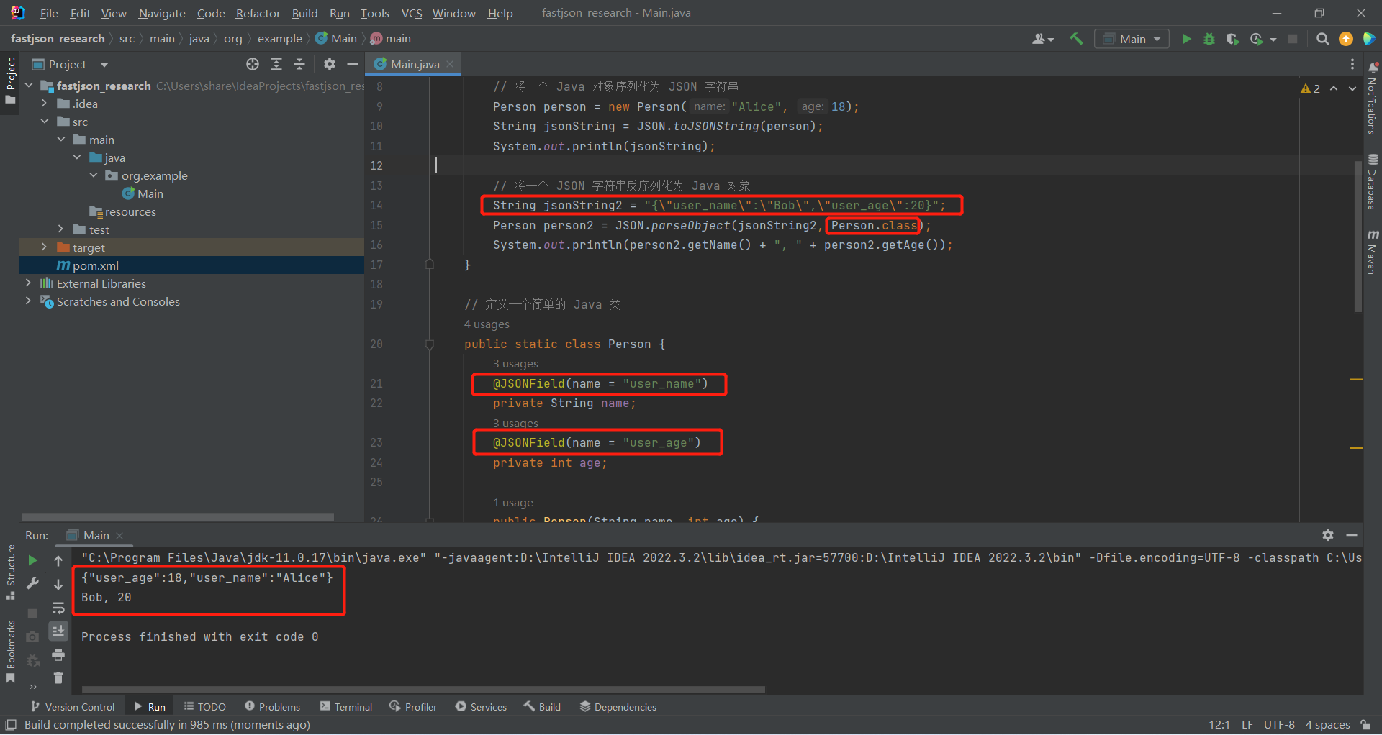Image resolution: width=1382 pixels, height=735 pixels.
Task: Hide the Project panel with minus icon
Action: click(x=352, y=64)
